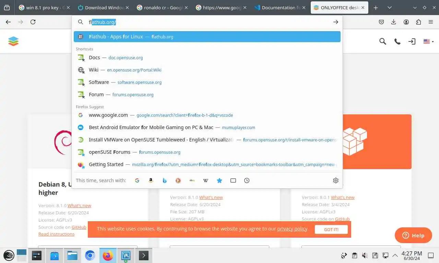This screenshot has width=439, height=263.
Task: Launch Firefox from the taskbar
Action: click(x=108, y=255)
